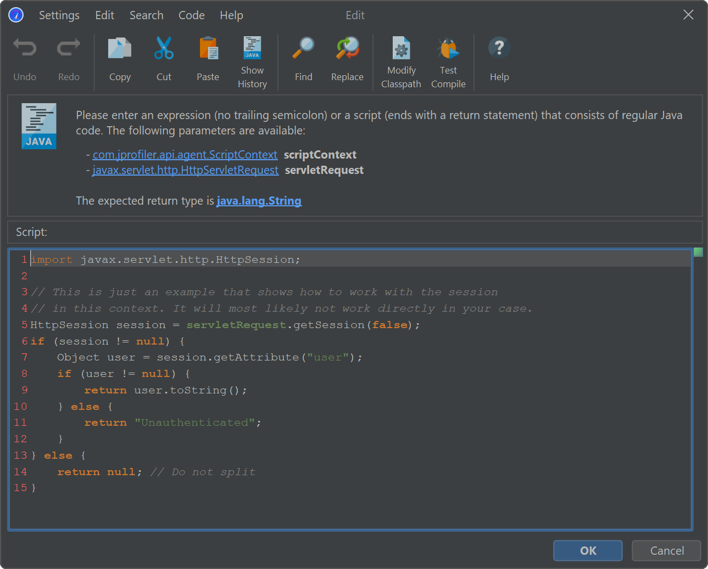Click the scriptContext parameter name
This screenshot has width=708, height=569.
coord(320,155)
